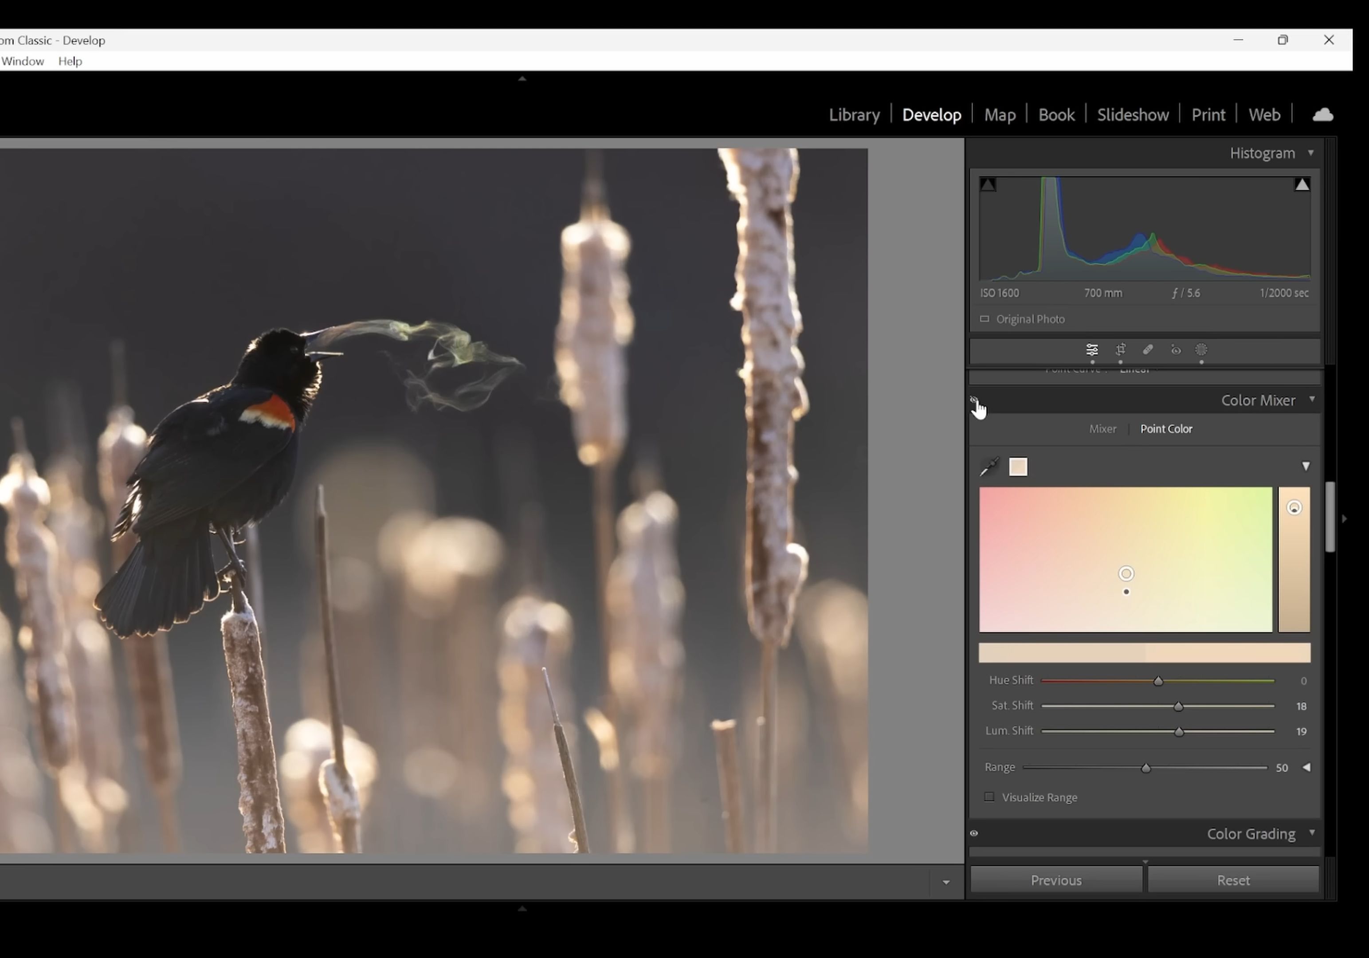Switch to the Mixer tab
Viewport: 1369px width, 958px height.
tap(1102, 428)
